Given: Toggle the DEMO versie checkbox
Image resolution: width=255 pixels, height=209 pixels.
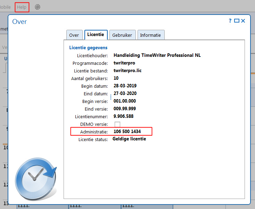Looking at the screenshot, I should click(117, 124).
